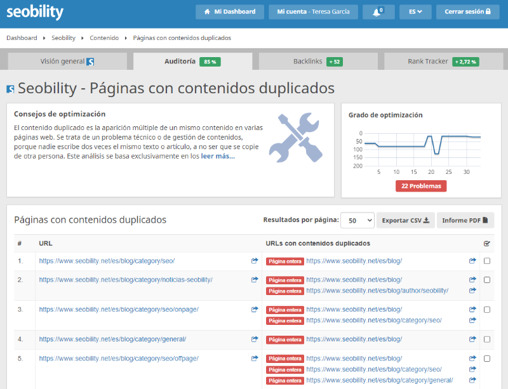
Task: Click Mi Dashboard button
Action: (230, 12)
